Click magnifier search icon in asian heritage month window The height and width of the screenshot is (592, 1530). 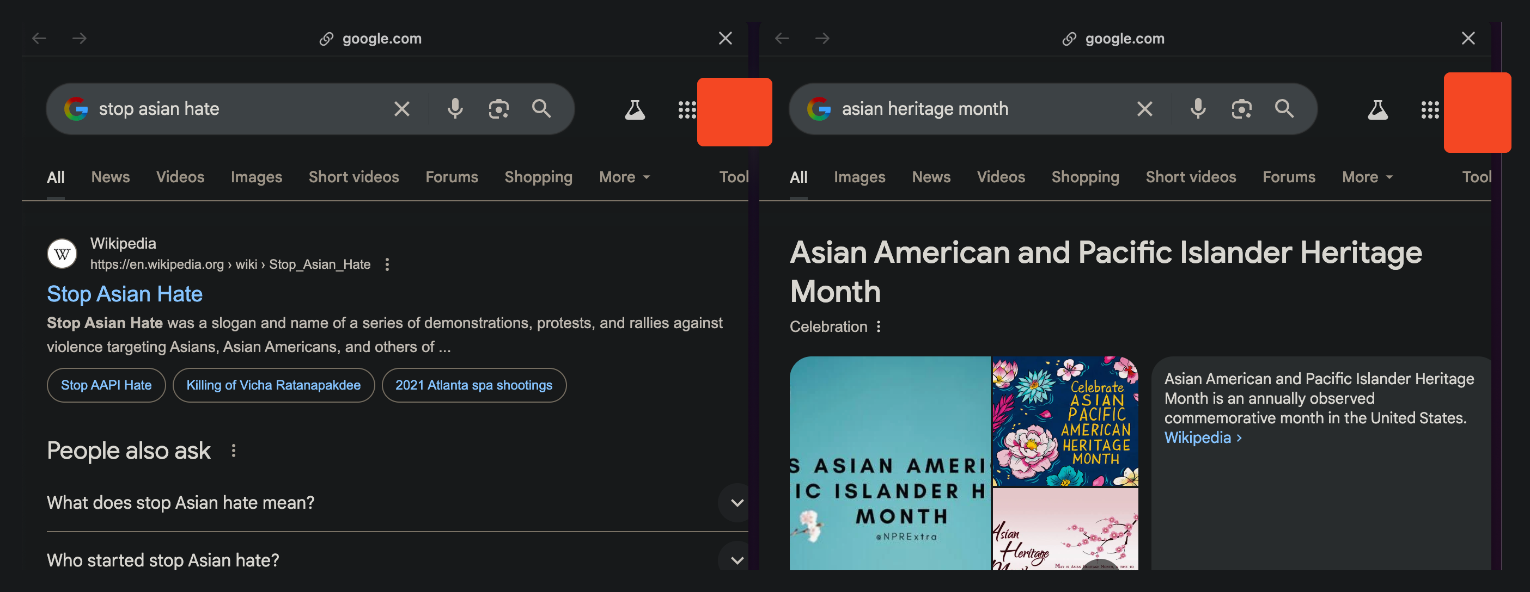coord(1284,109)
